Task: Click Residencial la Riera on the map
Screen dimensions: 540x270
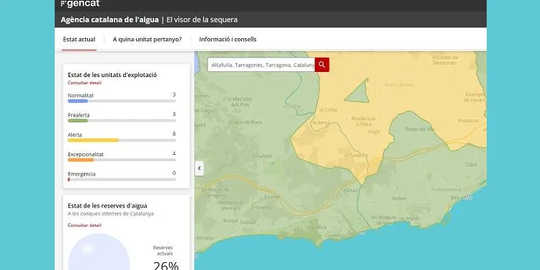Action: [x=364, y=121]
